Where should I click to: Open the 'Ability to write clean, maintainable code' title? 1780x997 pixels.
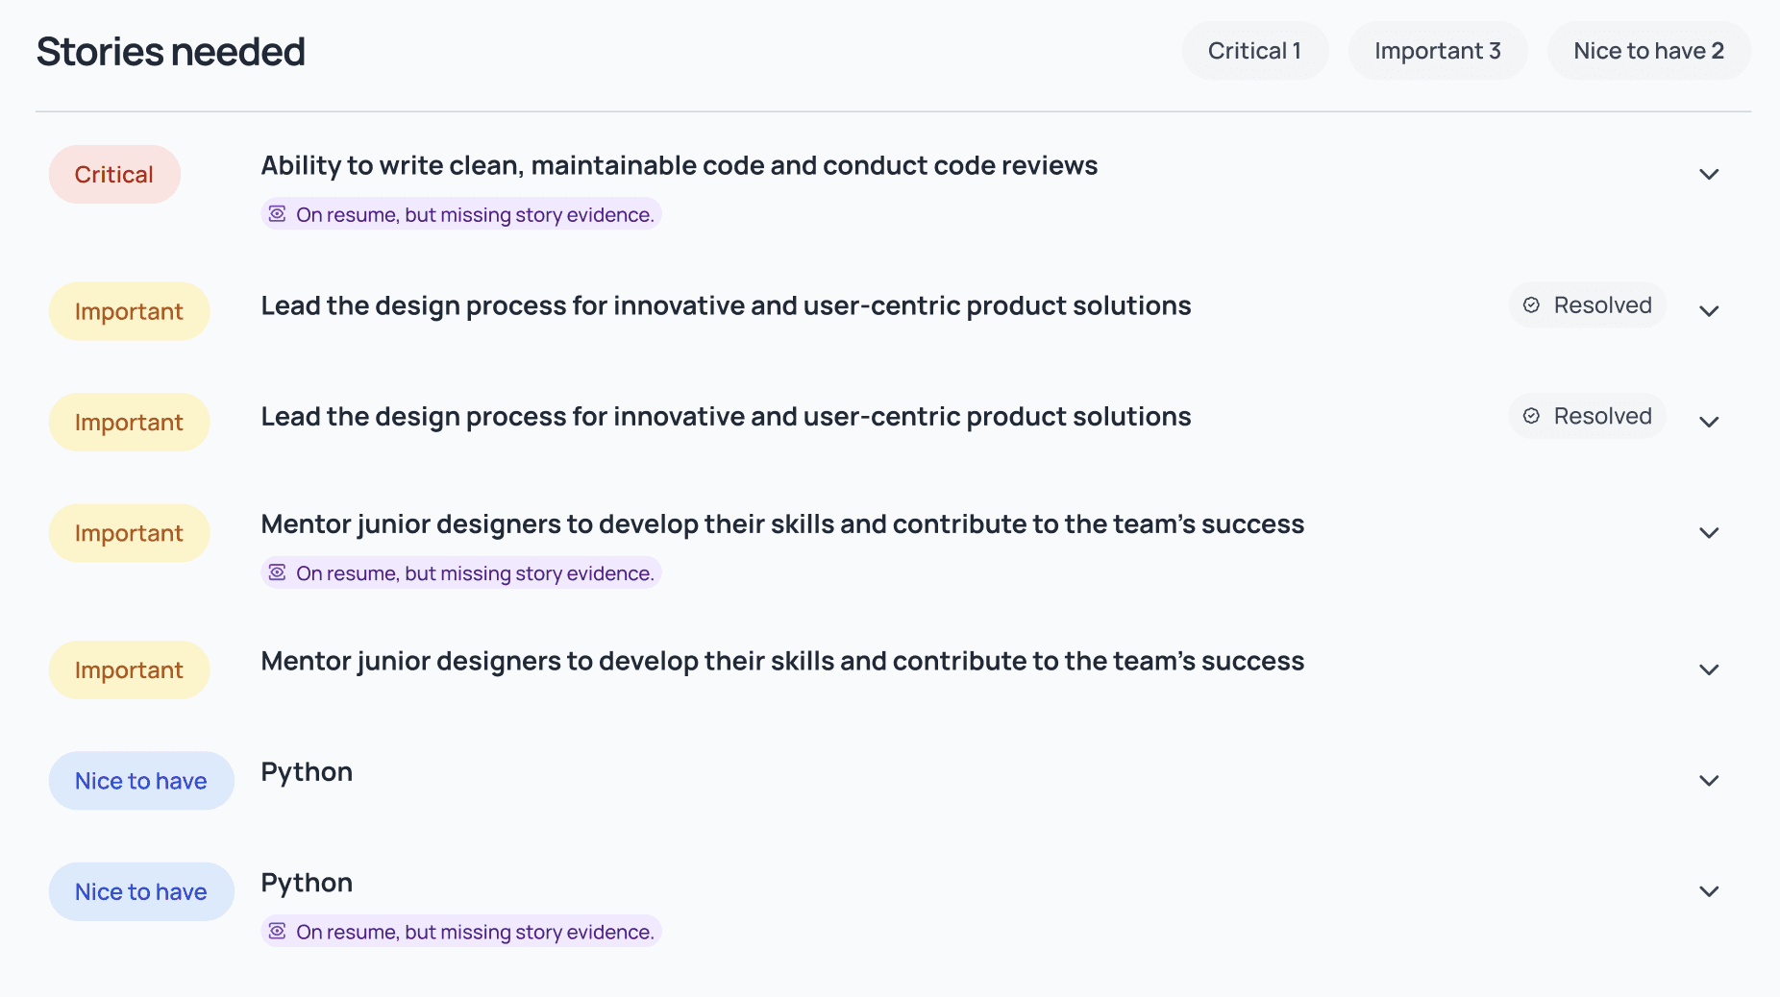point(679,166)
